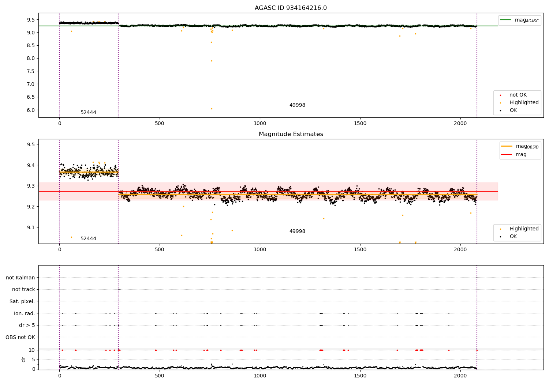Click the '6.0' y-tick in top plot

click(31, 110)
